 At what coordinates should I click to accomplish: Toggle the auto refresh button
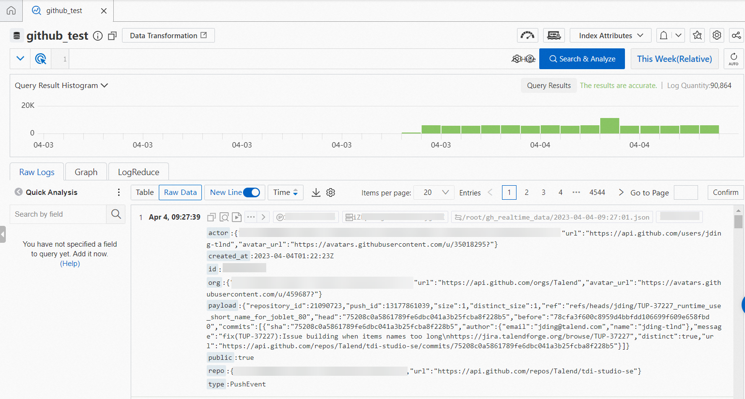coord(733,59)
